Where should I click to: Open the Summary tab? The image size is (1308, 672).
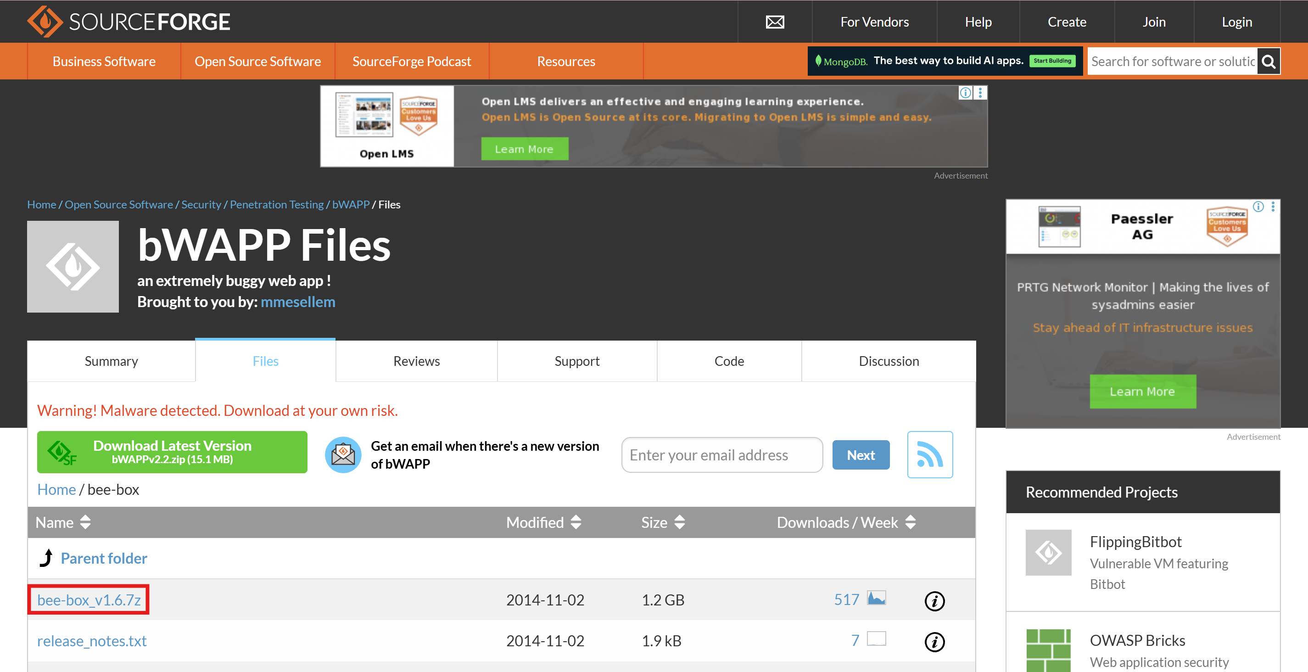click(x=111, y=361)
